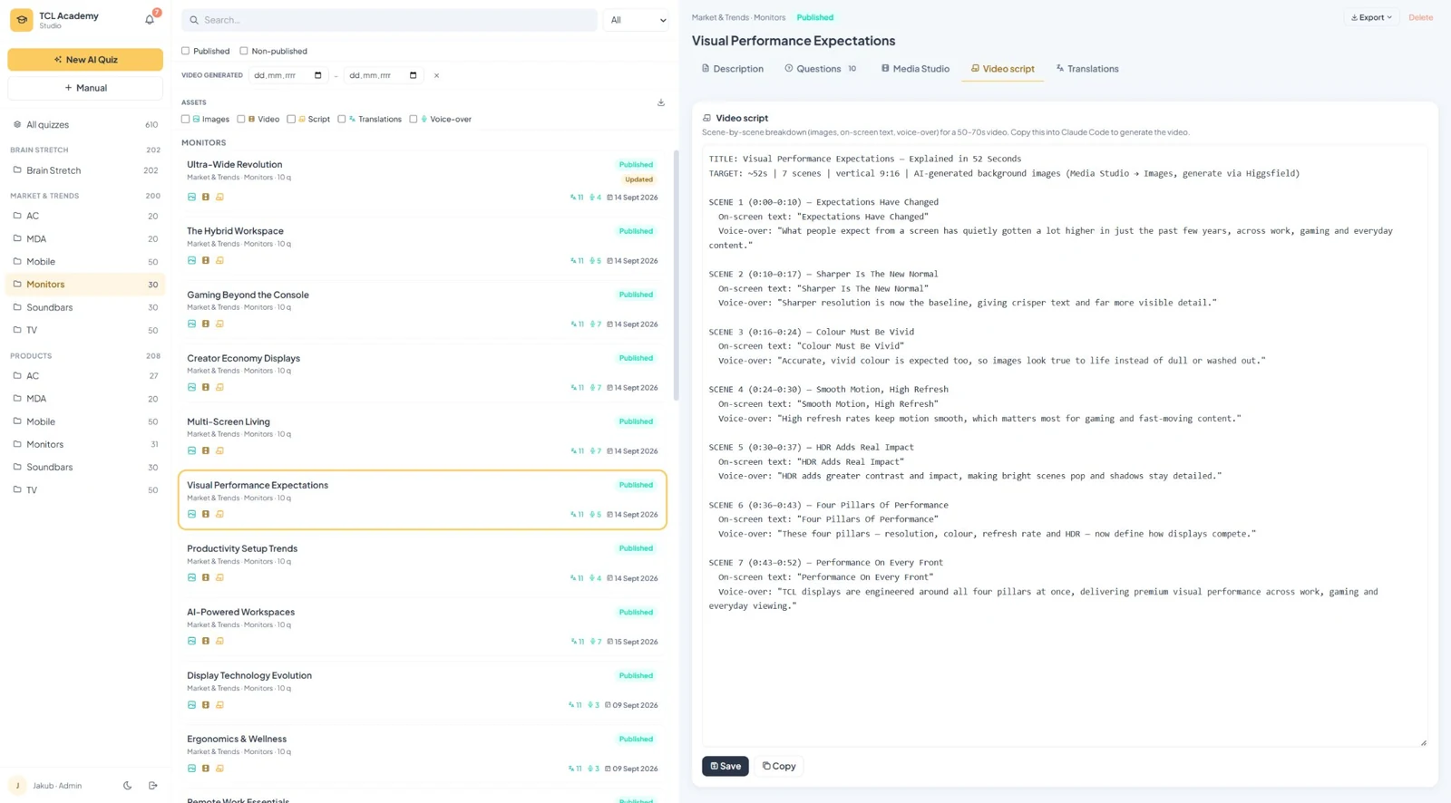
Task: Click the quiz list scrollbar
Action: click(x=676, y=276)
